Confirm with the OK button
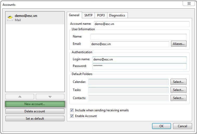Viewport: 197px width, 134px height. 161,126
